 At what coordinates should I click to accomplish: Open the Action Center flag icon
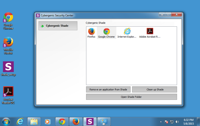(x=166, y=122)
